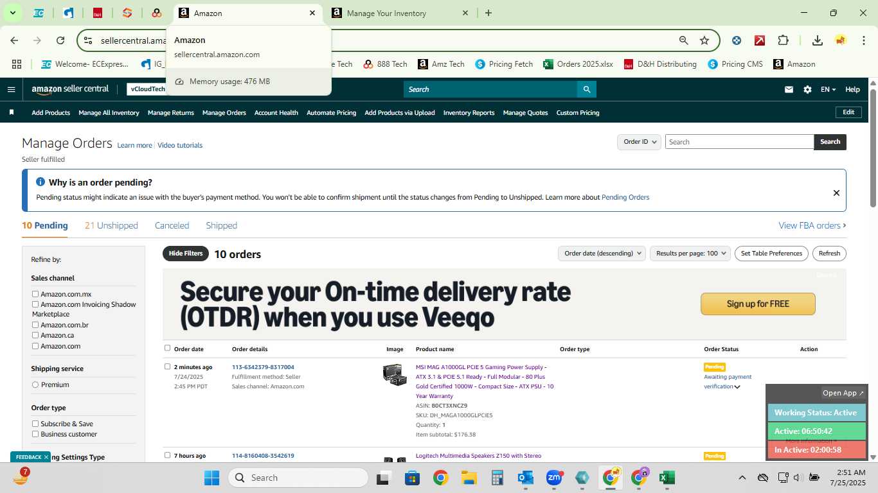The image size is (878, 493).
Task: Click the red arrow extension icon in toolbar
Action: tap(760, 40)
